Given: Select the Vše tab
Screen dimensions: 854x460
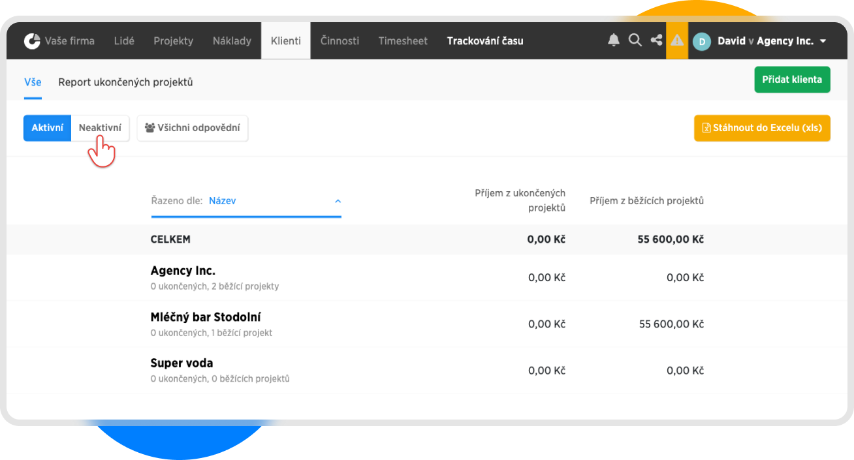Looking at the screenshot, I should [x=33, y=82].
